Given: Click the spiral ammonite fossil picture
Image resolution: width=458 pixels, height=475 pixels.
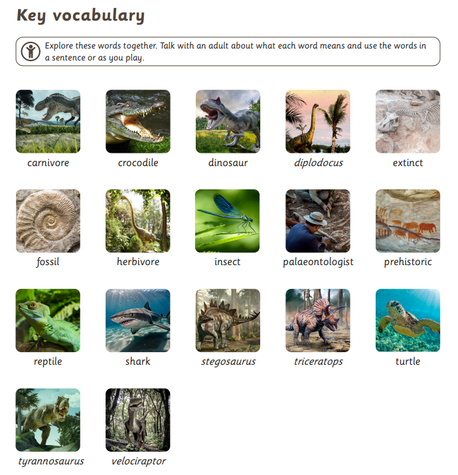Looking at the screenshot, I should [x=48, y=221].
